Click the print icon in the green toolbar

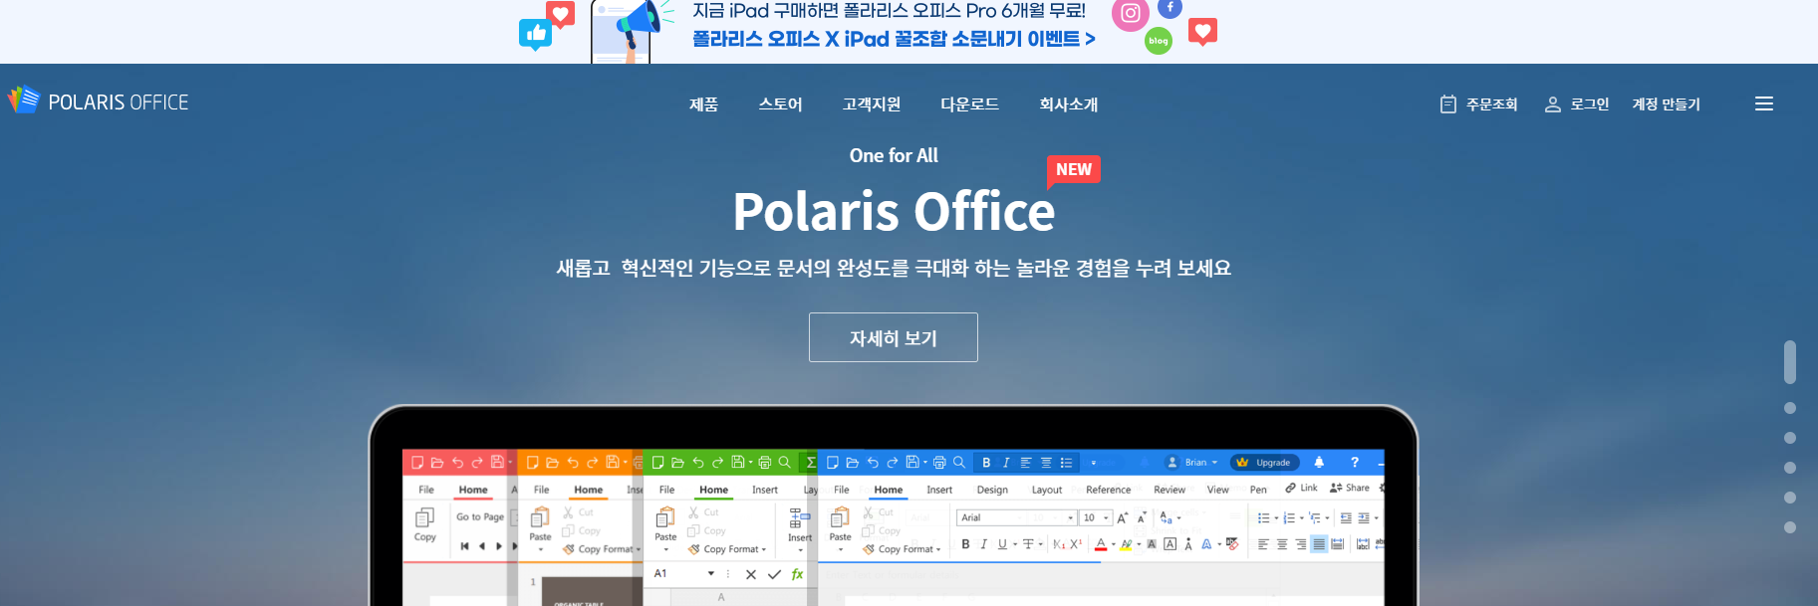point(764,463)
